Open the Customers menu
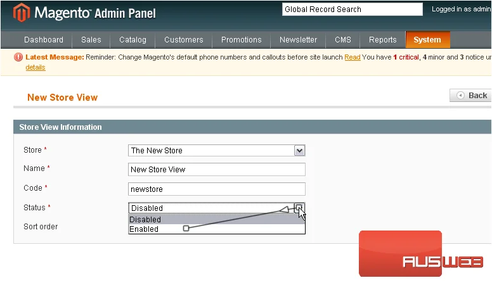 pyautogui.click(x=184, y=40)
